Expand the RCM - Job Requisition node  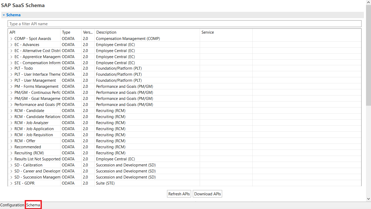pos(11,135)
